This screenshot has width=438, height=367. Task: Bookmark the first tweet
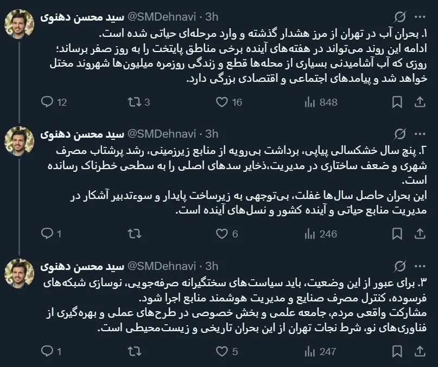point(397,102)
